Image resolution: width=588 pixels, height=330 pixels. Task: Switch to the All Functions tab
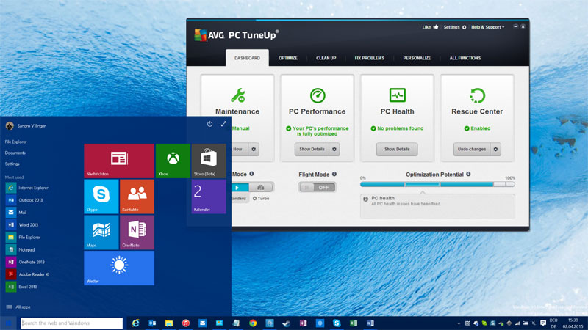pos(465,58)
